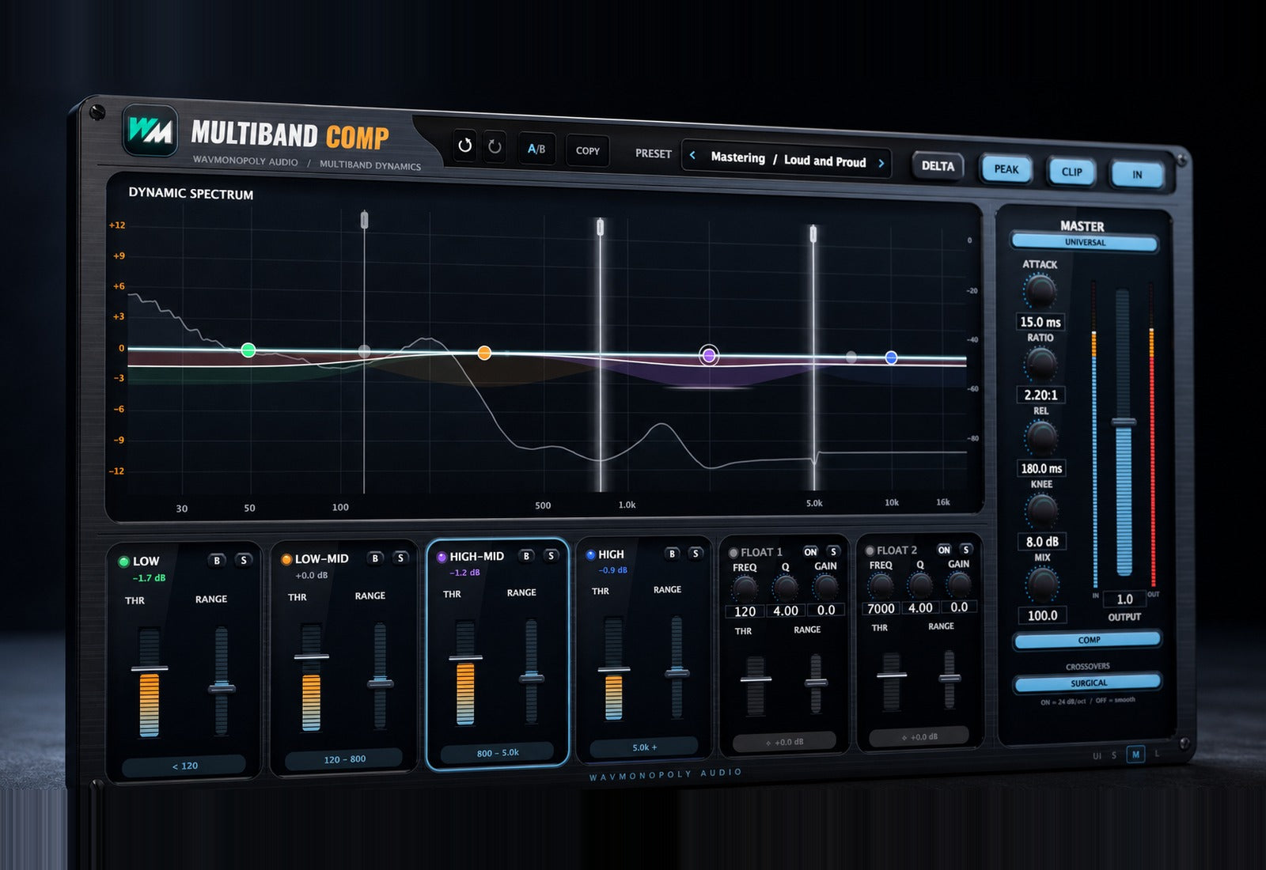Select the orange LOW-MID band node on spectrum
Screen dimensions: 1266x870
[484, 353]
